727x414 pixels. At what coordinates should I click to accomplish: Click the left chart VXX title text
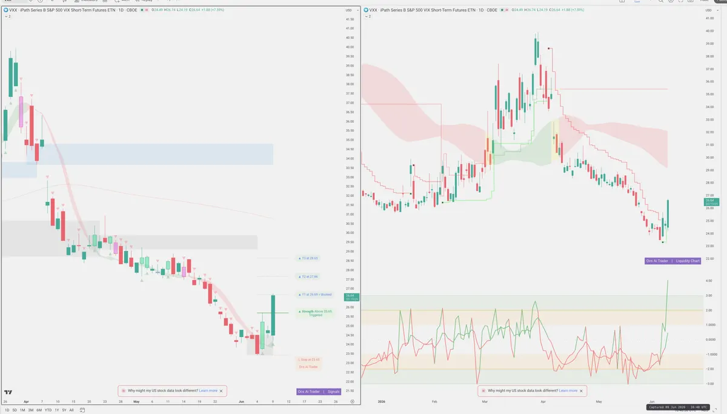click(x=73, y=10)
